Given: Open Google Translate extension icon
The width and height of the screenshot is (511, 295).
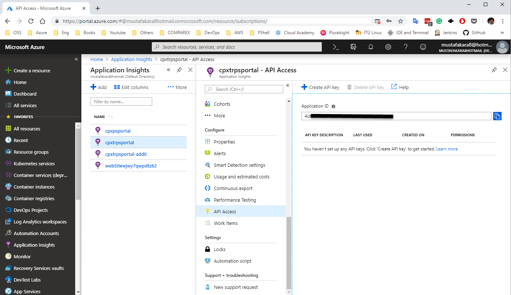Looking at the screenshot, I should (x=416, y=21).
